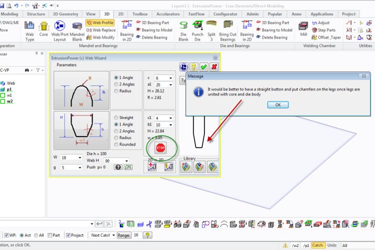375x250 pixels.
Task: Select the Core tool
Action: click(43, 29)
